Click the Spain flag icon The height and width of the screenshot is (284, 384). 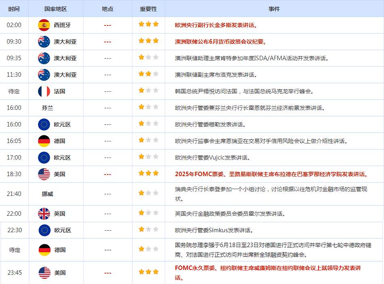tap(44, 25)
